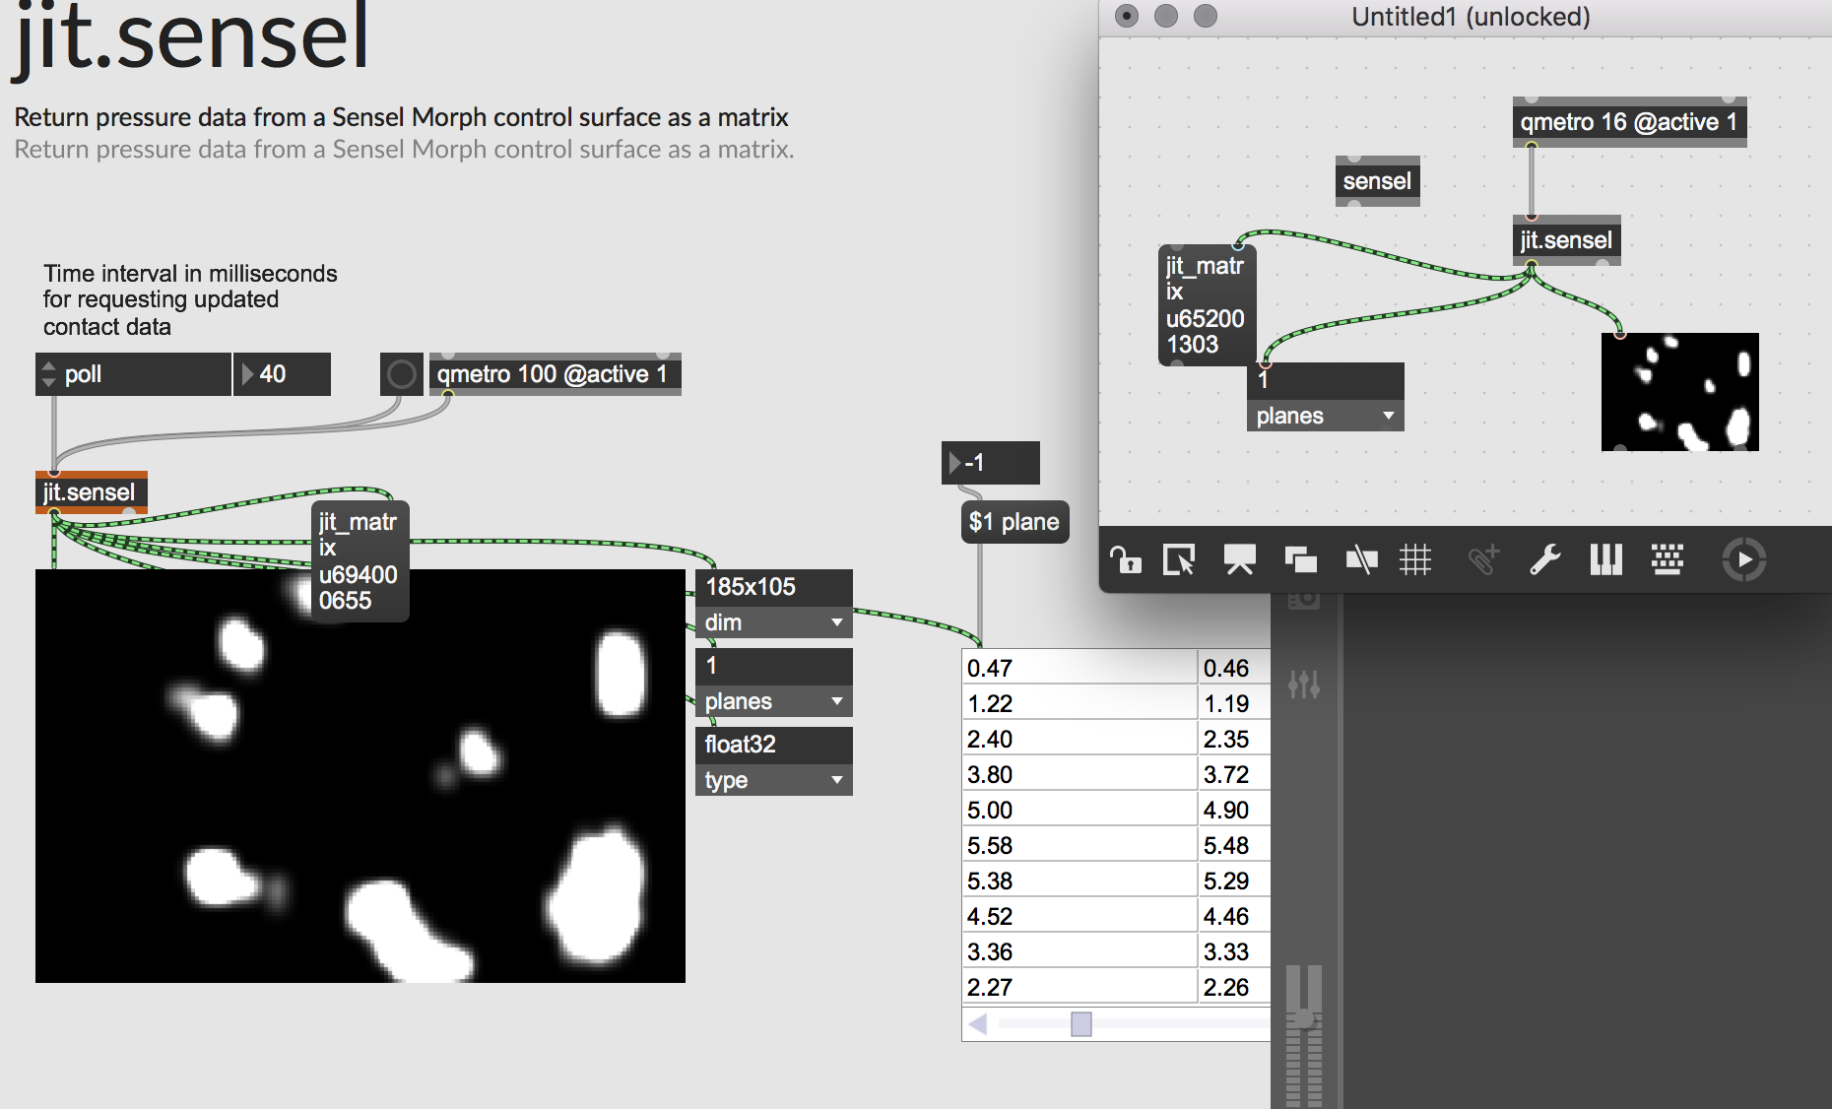The height and width of the screenshot is (1109, 1832).
Task: Select the cell containing 2.27
Action: 1080,986
